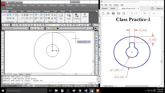Toggle Object Snap Tracking in status bar
Image resolution: width=165 pixels, height=93 pixels.
[36, 86]
